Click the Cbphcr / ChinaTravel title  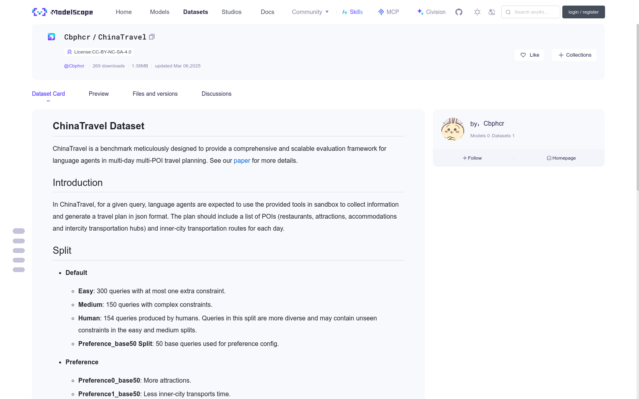click(105, 37)
